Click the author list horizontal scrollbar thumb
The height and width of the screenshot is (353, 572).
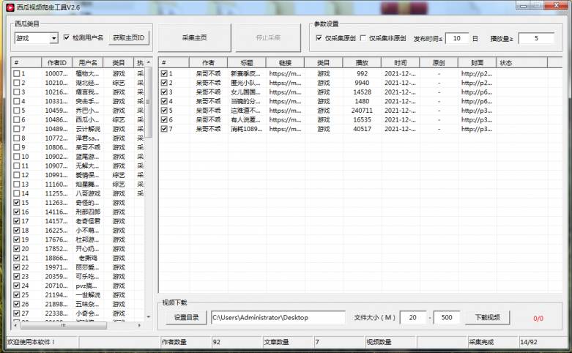pos(63,325)
